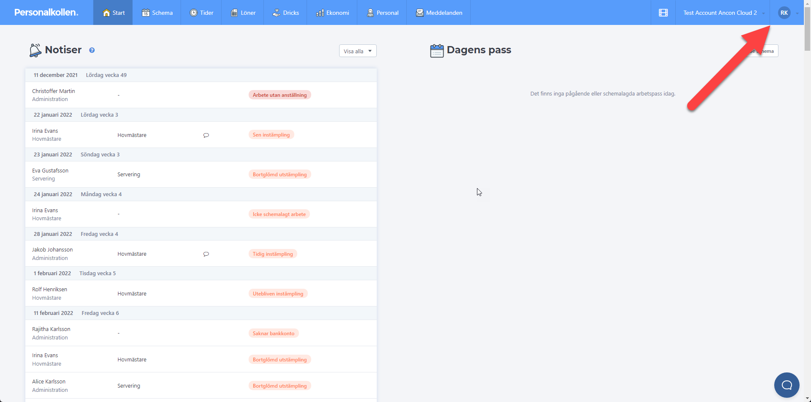Open the comment icon on Jakob Johansson row

(206, 254)
